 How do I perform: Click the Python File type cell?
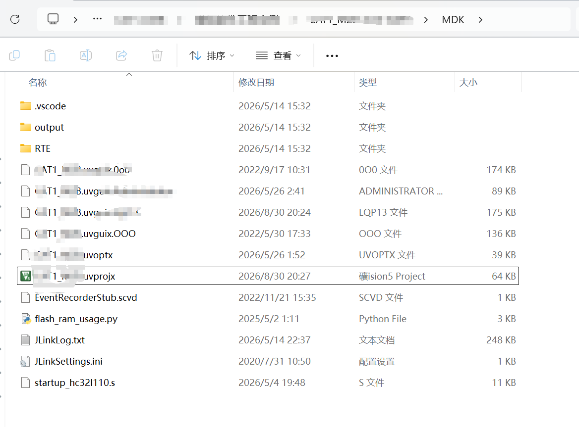(383, 319)
